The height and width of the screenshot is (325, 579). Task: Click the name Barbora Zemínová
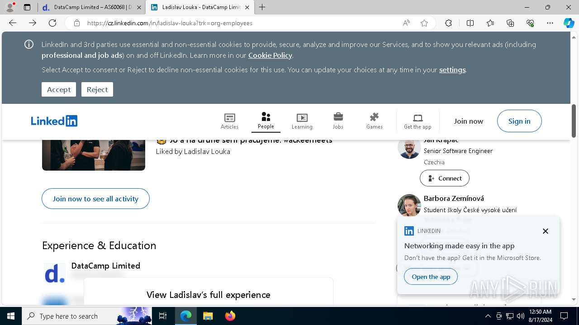[x=454, y=198]
